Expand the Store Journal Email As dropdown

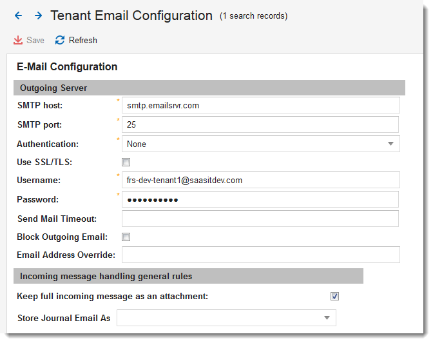click(327, 318)
